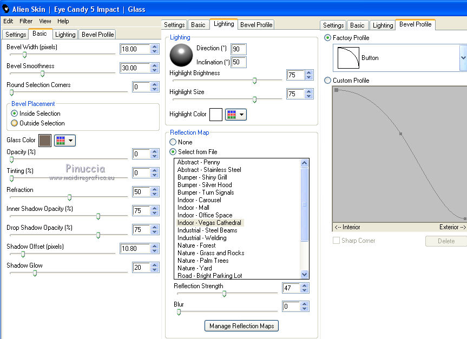Increase Bevel Width with the up spinner arrow
Screen dimensions: 467x339
pos(155,46)
